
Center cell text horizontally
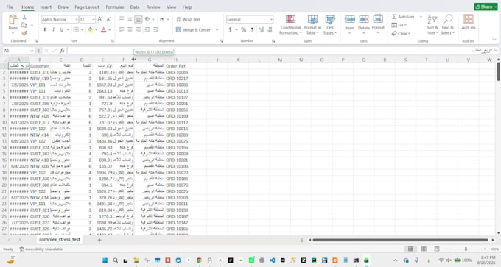click(130, 29)
